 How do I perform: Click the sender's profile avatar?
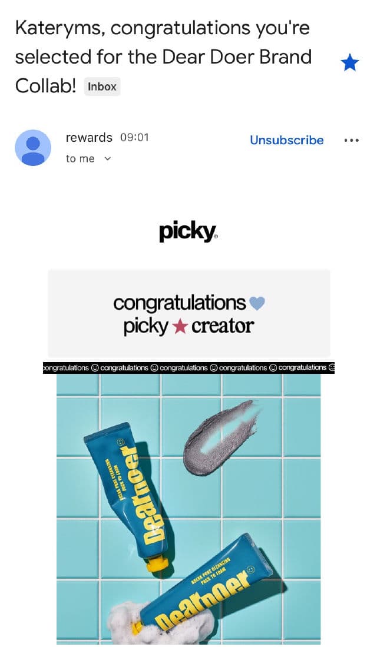33,148
